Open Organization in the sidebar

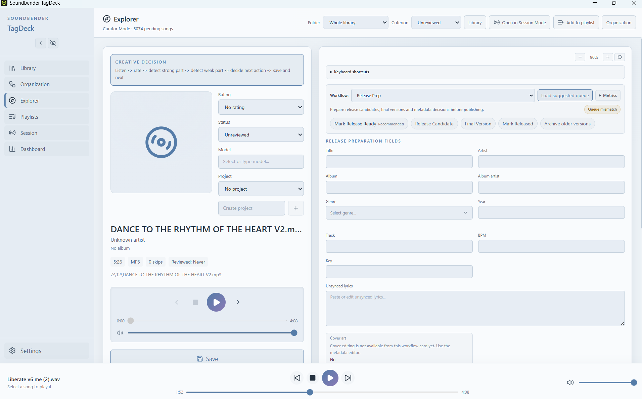pos(47,84)
